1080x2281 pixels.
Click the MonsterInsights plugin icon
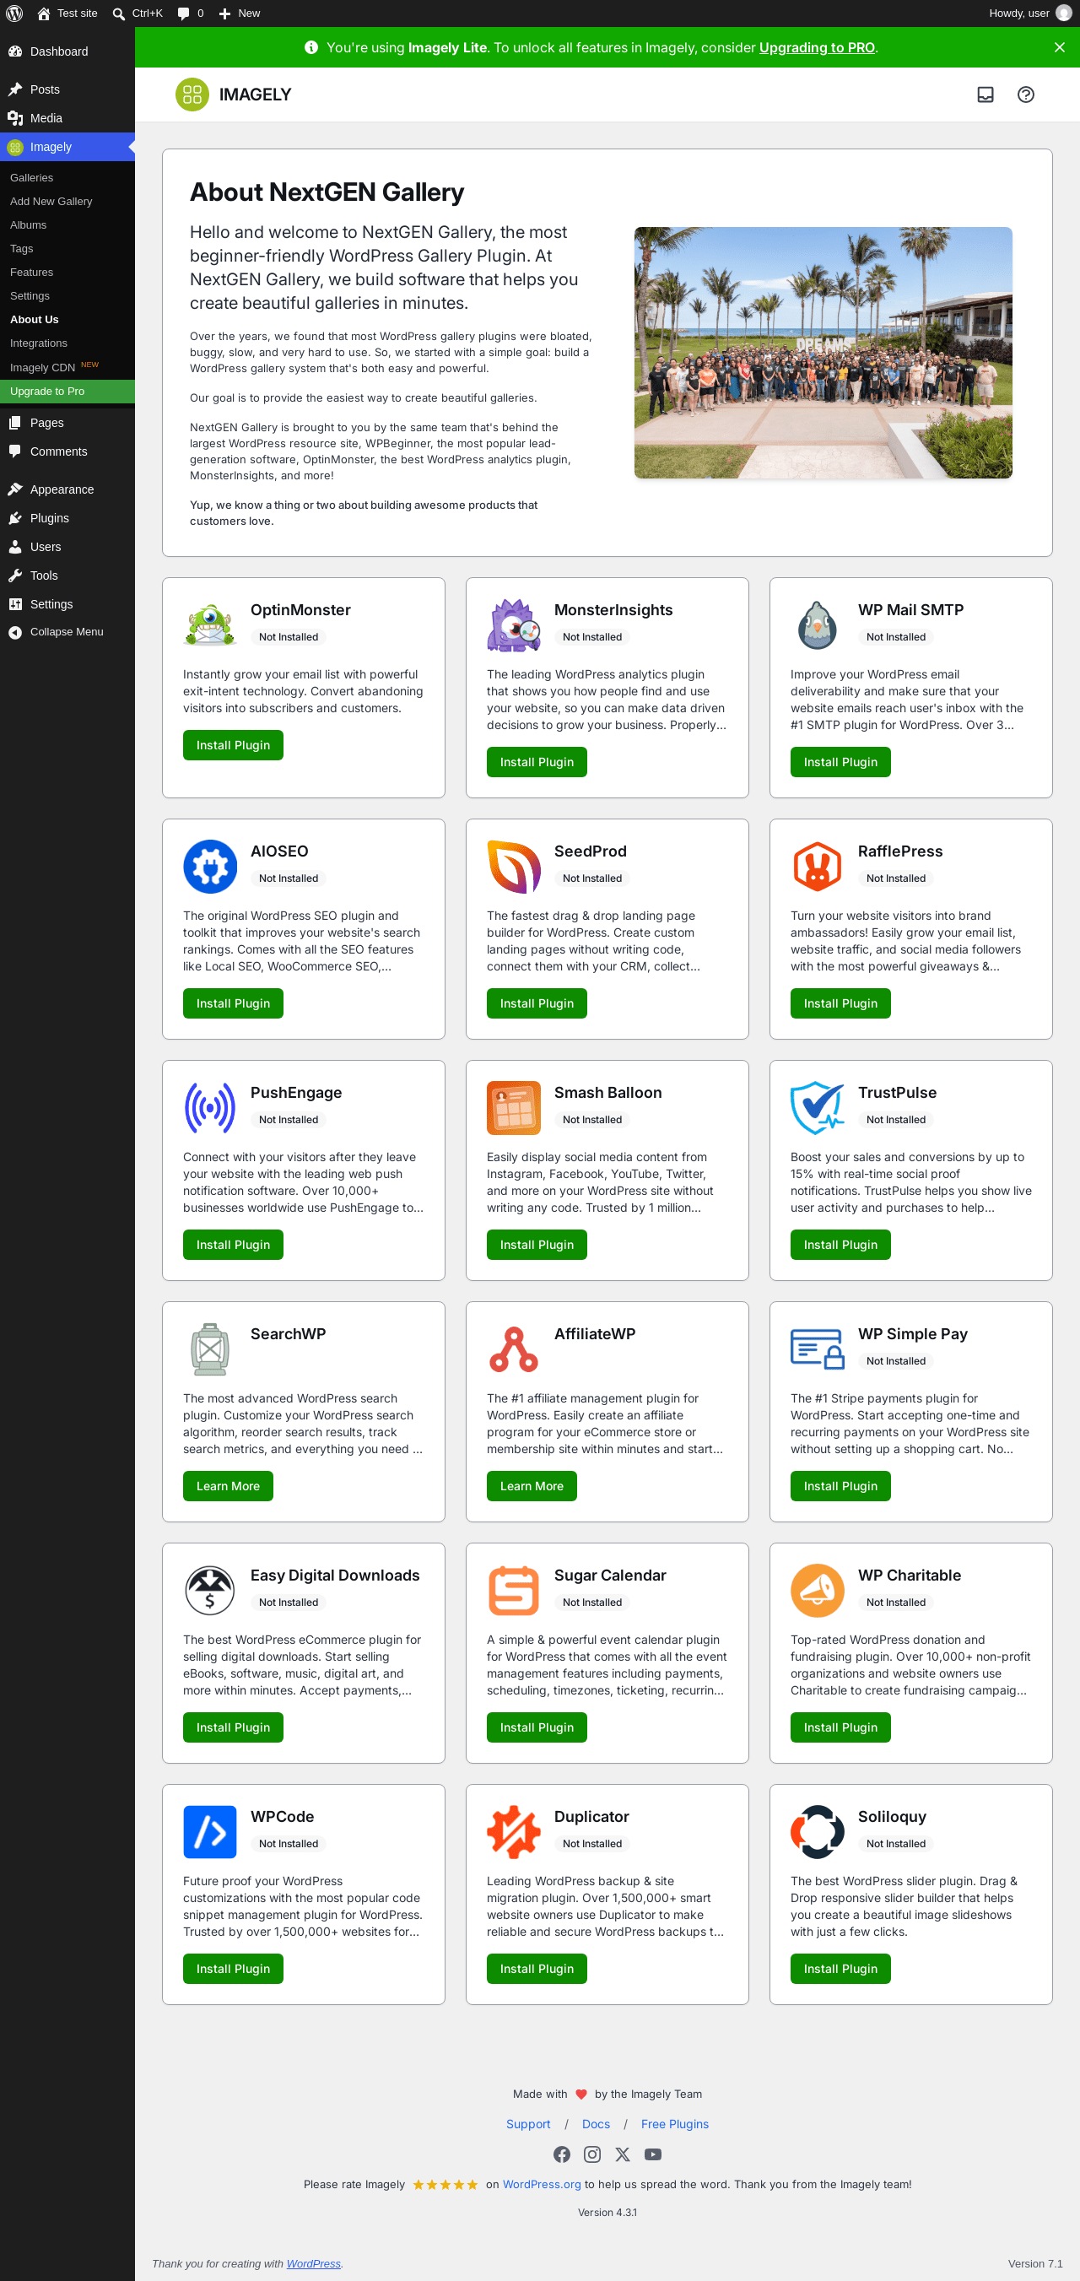point(514,624)
